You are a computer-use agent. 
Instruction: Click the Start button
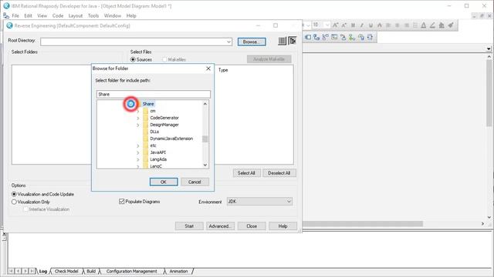click(189, 226)
